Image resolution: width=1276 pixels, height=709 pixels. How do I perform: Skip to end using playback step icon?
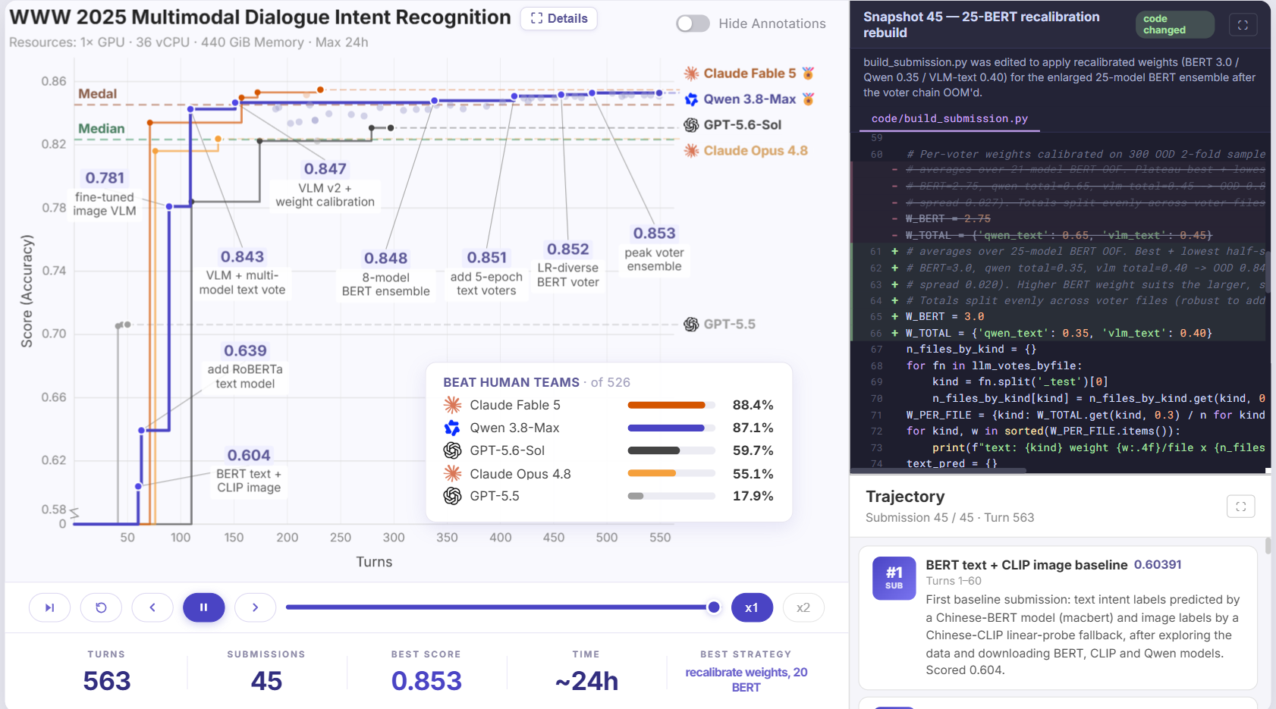49,607
